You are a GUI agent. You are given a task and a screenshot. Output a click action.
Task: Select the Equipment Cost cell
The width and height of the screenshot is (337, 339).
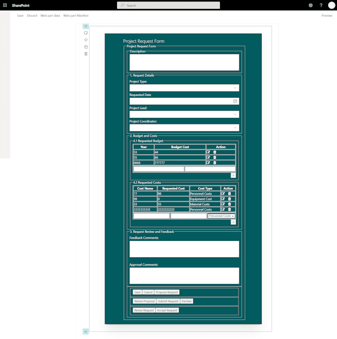click(205, 199)
